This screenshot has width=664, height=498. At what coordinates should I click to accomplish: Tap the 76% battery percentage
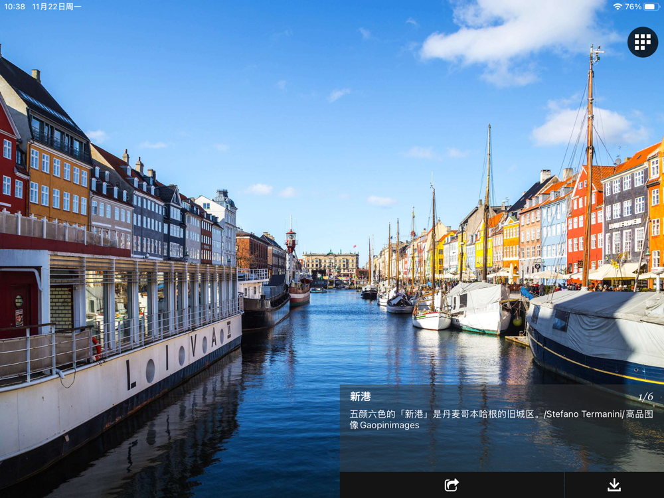pos(633,7)
